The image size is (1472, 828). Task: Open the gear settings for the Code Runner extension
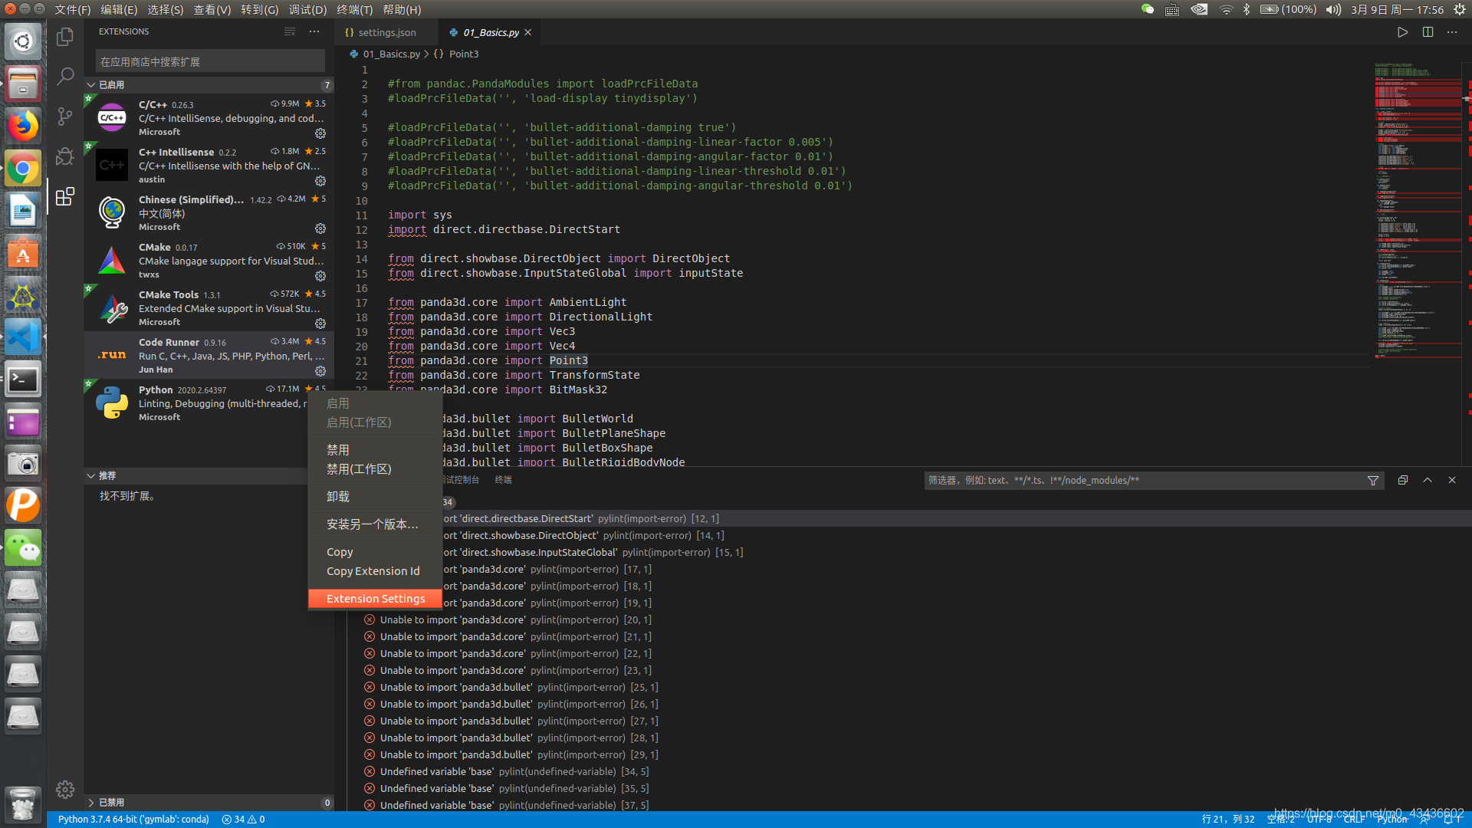[x=320, y=371]
